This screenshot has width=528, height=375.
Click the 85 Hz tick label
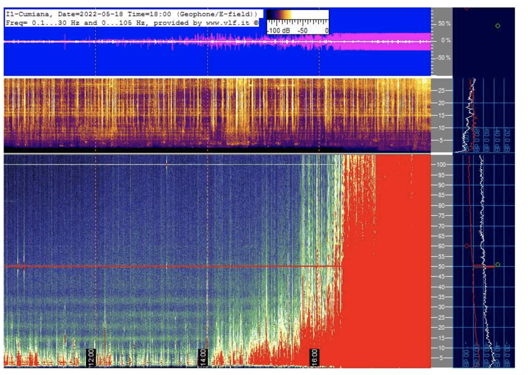(441, 195)
